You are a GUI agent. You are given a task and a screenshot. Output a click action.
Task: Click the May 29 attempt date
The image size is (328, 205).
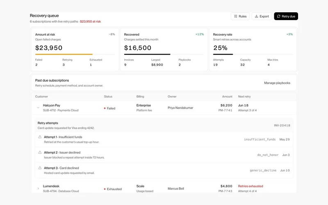(285, 139)
